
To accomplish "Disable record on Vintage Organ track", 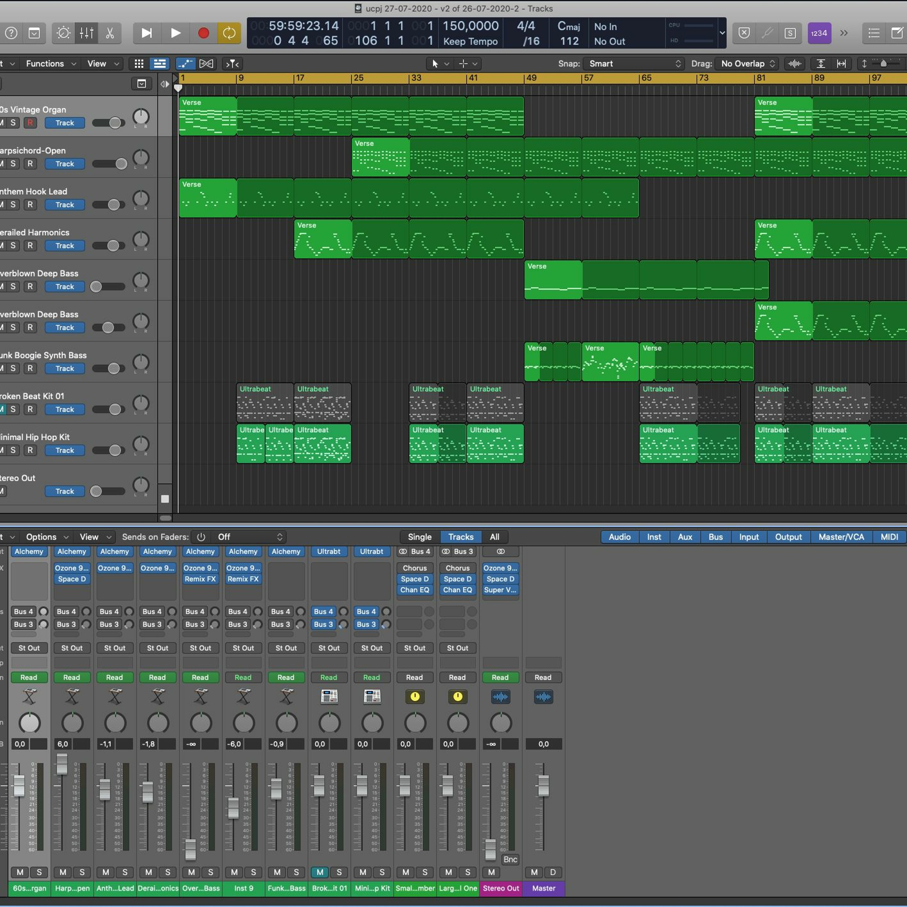I will click(x=30, y=122).
